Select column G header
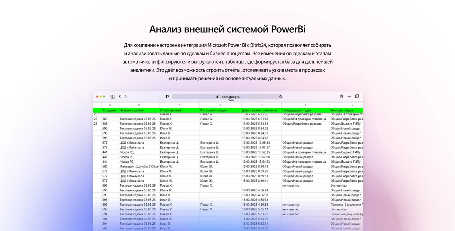Viewport: 455px width, 231px height. [220, 105]
